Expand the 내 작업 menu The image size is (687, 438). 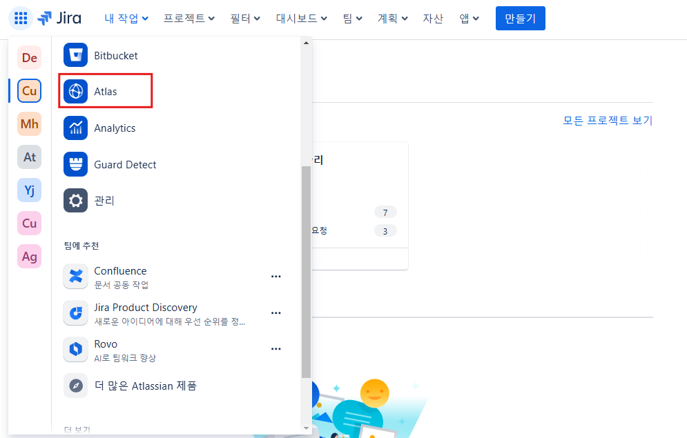pos(126,19)
